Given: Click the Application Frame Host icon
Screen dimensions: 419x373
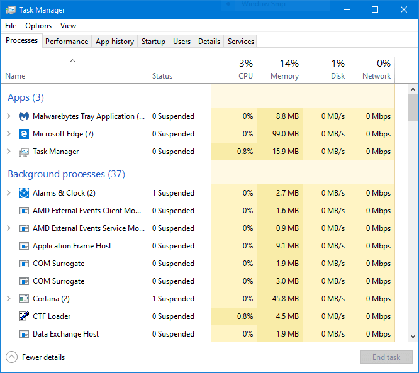Looking at the screenshot, I should tap(24, 246).
